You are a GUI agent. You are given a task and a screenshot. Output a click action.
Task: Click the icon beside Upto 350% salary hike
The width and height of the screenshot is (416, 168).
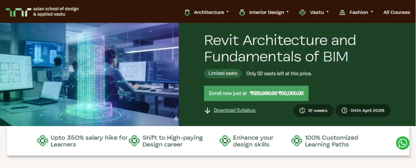[x=42, y=141]
